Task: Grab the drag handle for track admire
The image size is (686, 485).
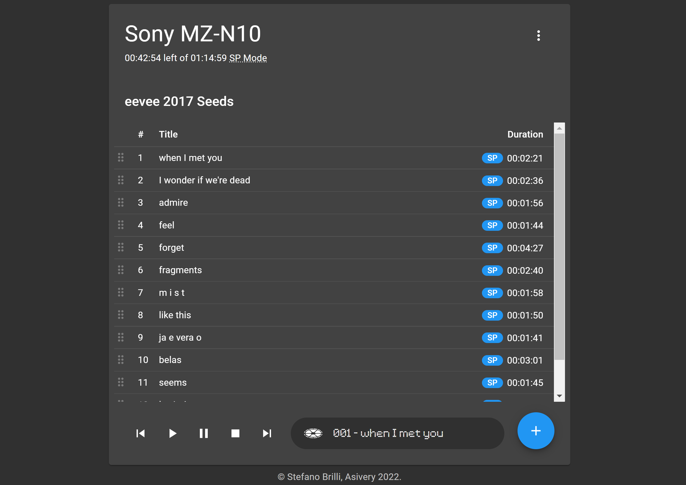Action: click(121, 203)
